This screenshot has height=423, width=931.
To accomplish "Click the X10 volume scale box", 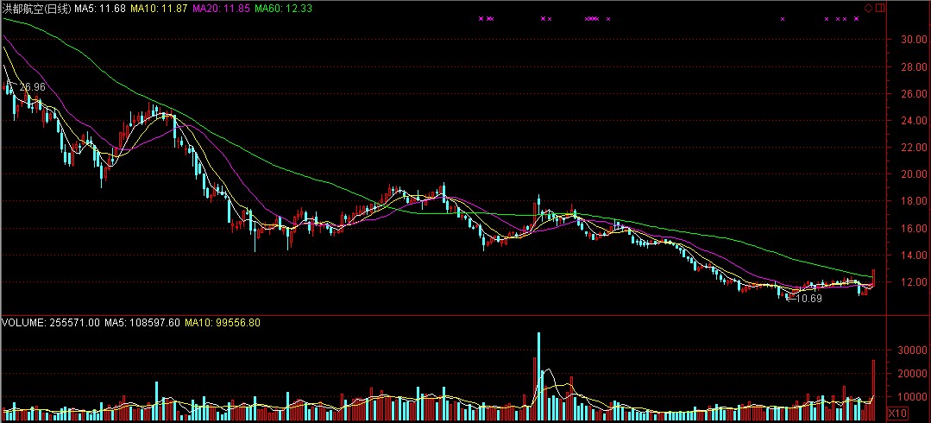I will point(897,413).
